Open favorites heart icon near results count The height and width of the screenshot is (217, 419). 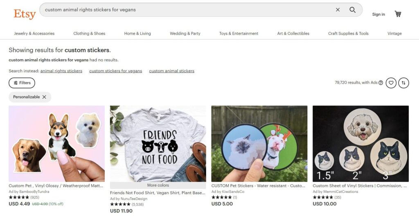(x=391, y=83)
